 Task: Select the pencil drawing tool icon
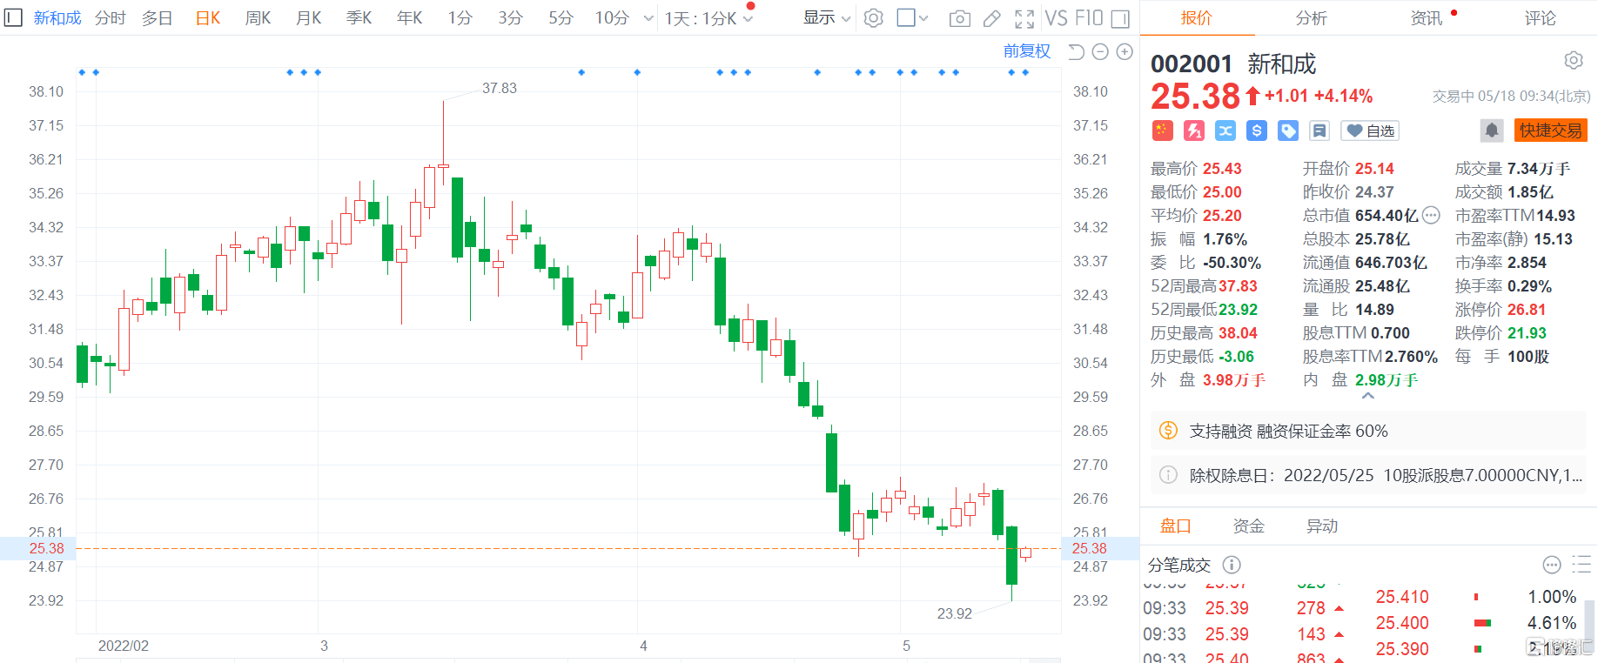pyautogui.click(x=991, y=18)
